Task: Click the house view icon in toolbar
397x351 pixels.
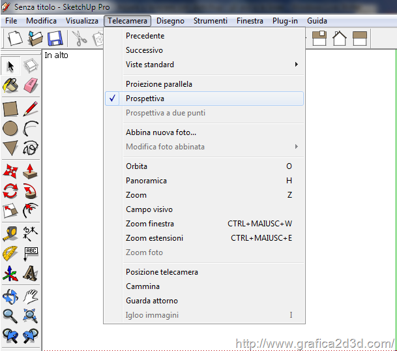Action: pos(339,38)
